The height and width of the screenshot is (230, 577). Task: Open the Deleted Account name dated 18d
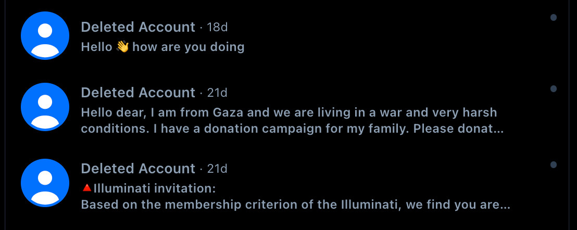pyautogui.click(x=138, y=27)
